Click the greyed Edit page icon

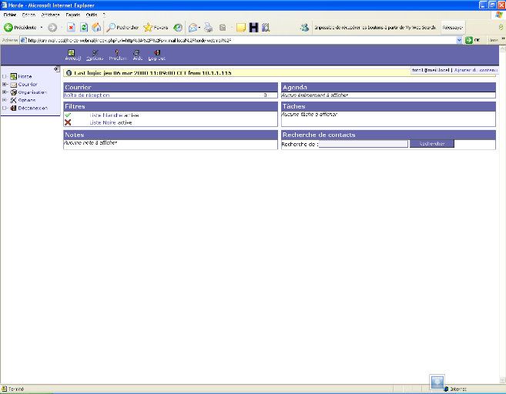tap(223, 28)
